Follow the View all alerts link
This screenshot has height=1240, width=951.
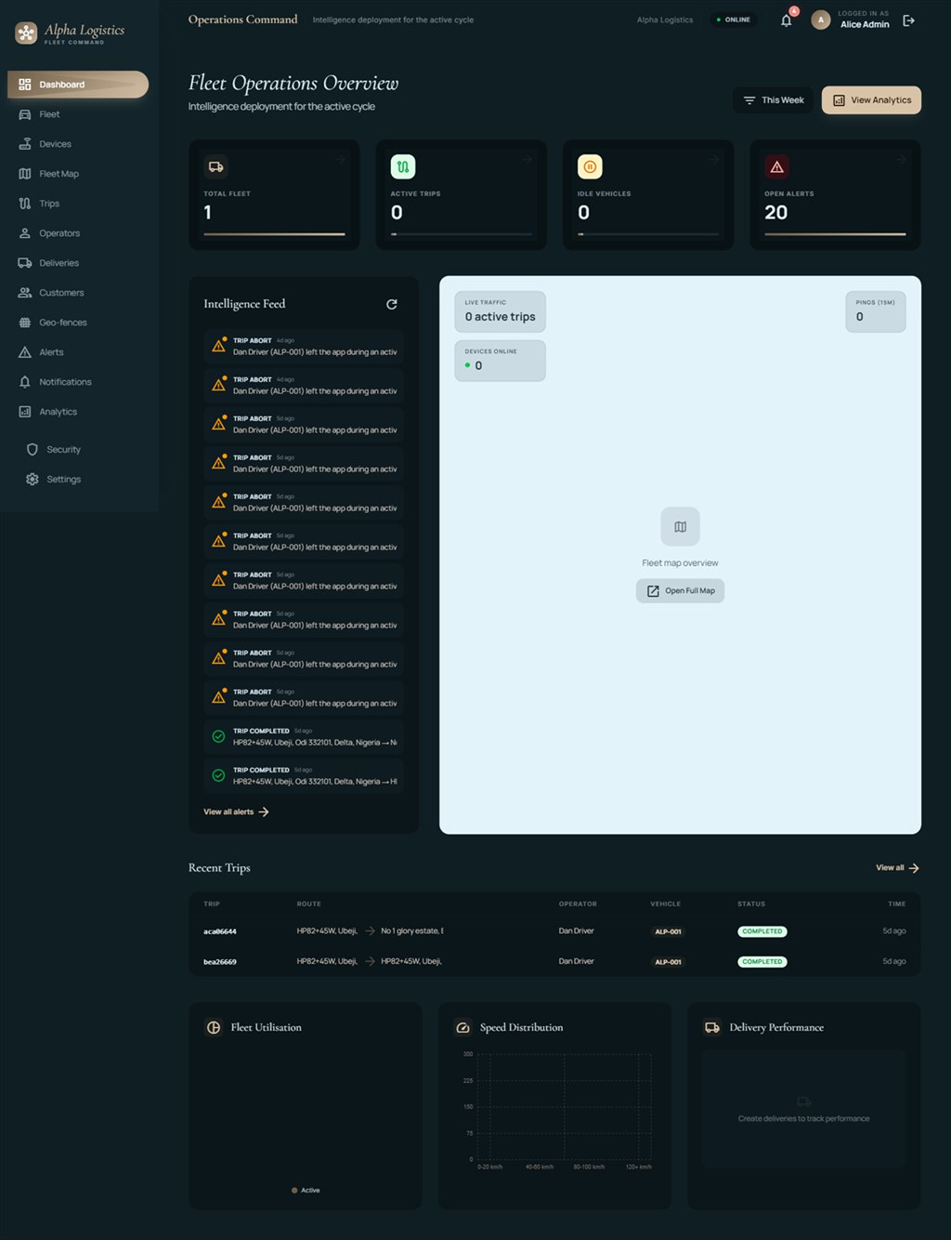point(236,811)
